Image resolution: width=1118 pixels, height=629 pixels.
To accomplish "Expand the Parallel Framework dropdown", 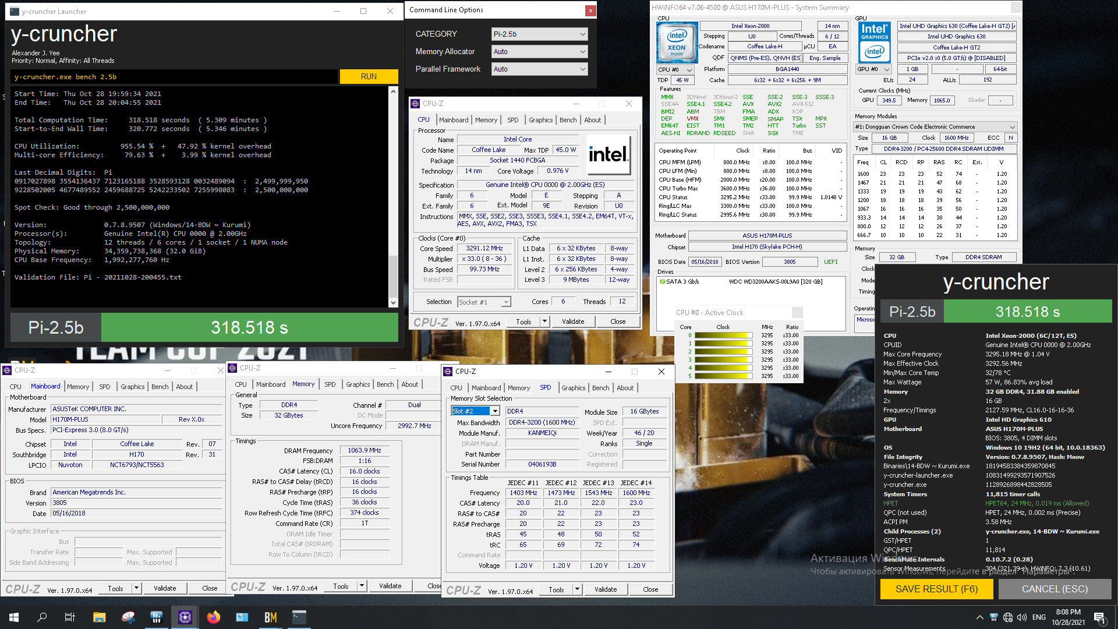I will point(539,69).
